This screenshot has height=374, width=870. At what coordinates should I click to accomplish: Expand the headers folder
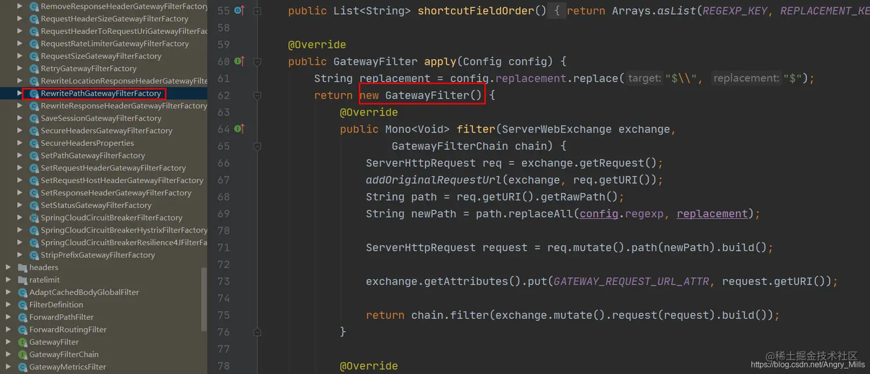point(9,267)
